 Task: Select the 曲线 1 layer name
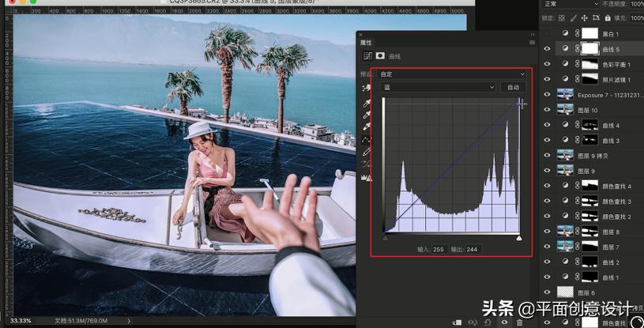tap(611, 277)
